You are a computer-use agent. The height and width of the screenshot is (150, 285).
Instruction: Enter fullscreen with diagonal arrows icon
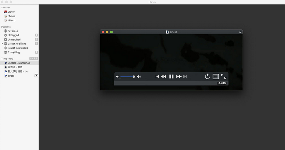224,77
